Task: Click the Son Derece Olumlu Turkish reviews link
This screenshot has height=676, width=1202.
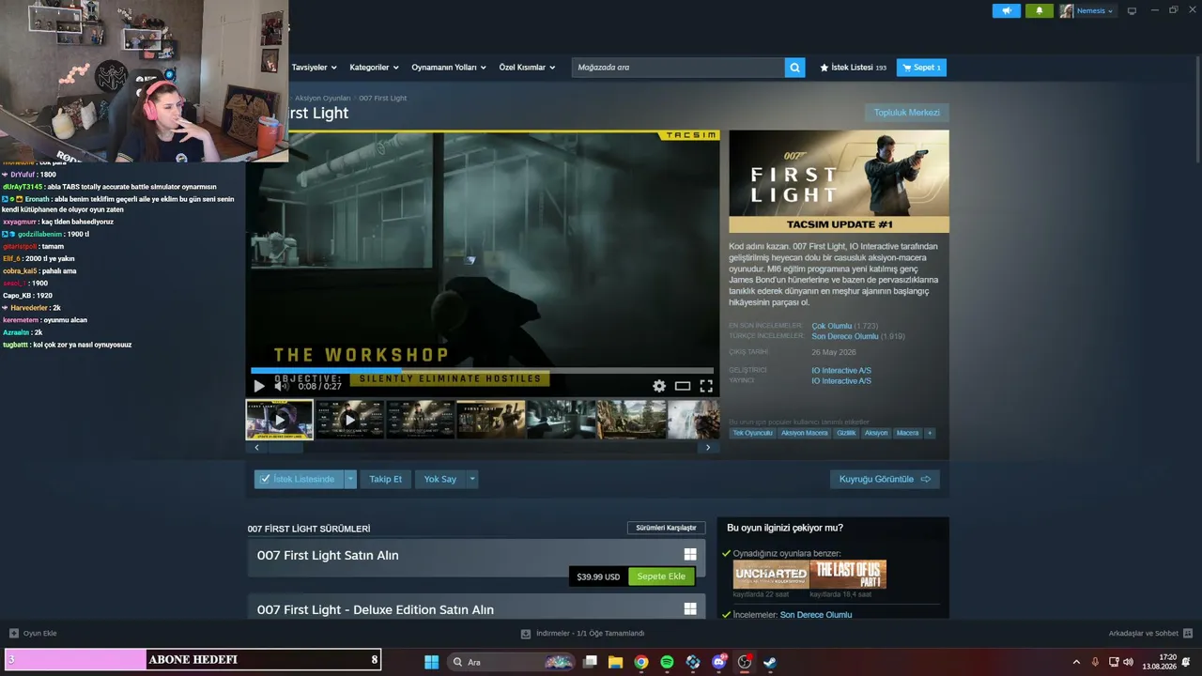Action: 845,336
